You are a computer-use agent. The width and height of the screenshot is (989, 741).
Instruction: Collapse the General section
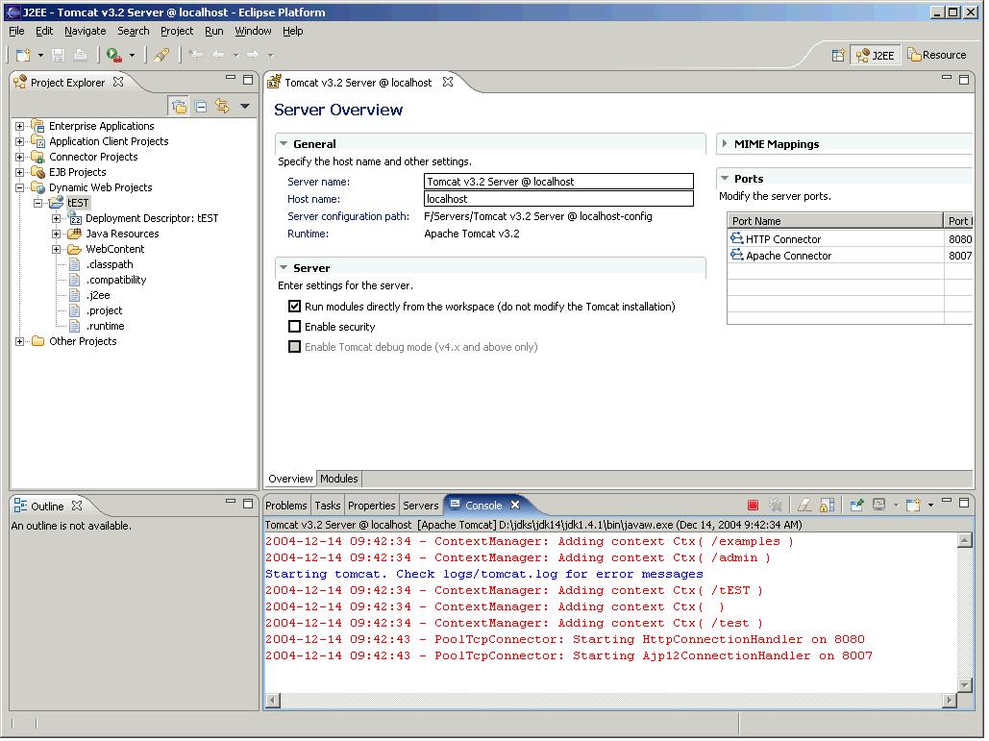point(284,144)
